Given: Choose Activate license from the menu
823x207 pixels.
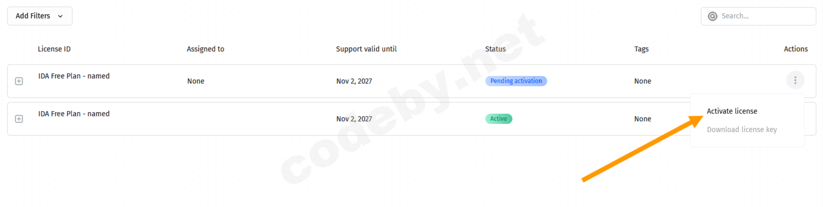Looking at the screenshot, I should click(731, 111).
